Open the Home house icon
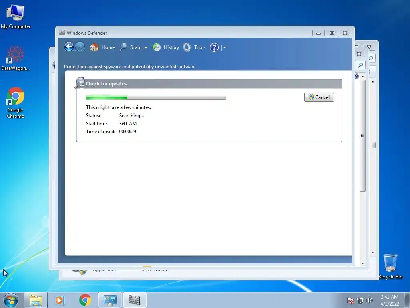Image resolution: width=410 pixels, height=308 pixels. pos(94,47)
